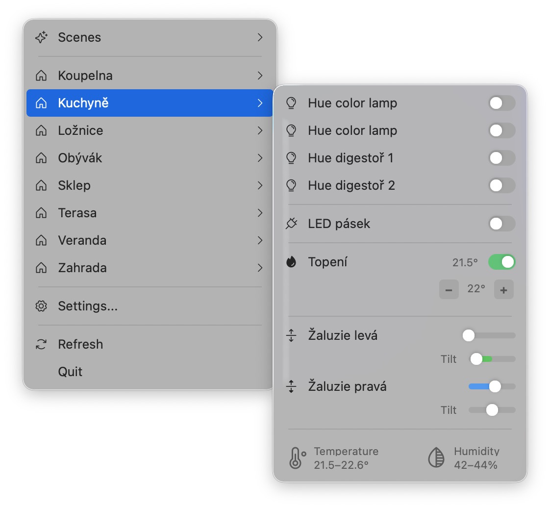Click the sparkle icon next to Scenes
Screen dimensions: 550x509
pos(42,37)
